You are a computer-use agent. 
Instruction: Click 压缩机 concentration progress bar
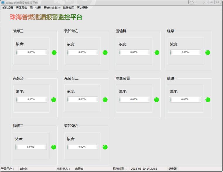click(134, 52)
